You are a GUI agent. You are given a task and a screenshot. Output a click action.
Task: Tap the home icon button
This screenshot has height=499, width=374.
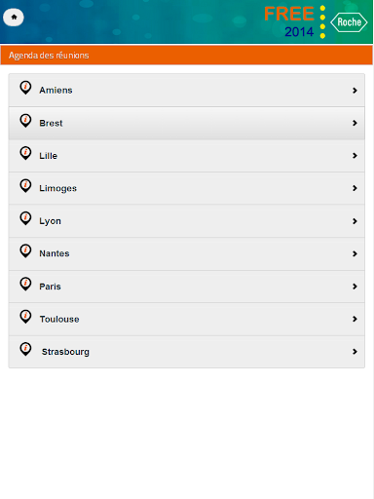click(14, 18)
